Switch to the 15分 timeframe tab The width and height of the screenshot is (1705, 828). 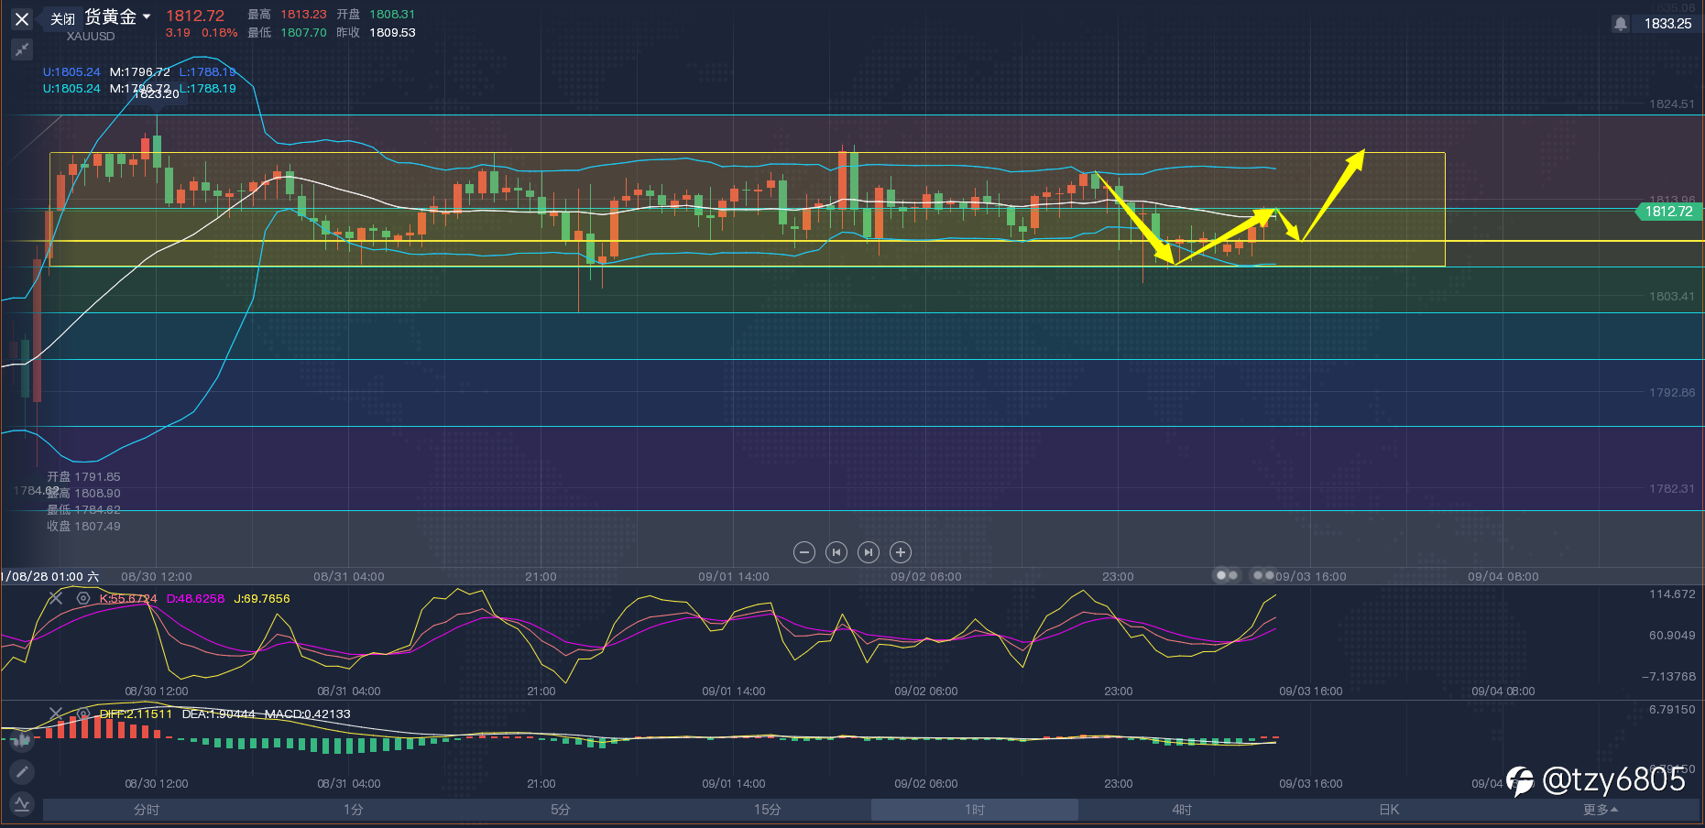click(768, 810)
